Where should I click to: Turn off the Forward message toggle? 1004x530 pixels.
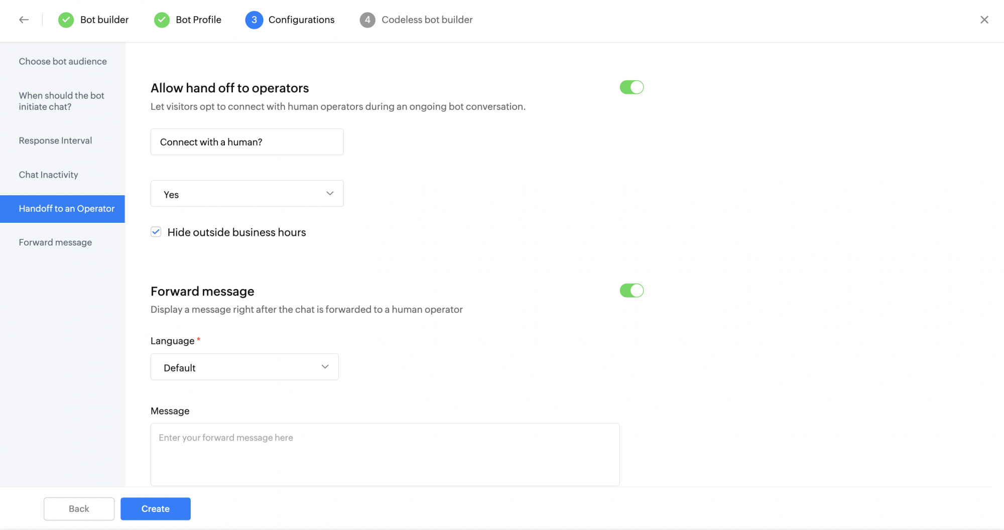click(x=632, y=291)
